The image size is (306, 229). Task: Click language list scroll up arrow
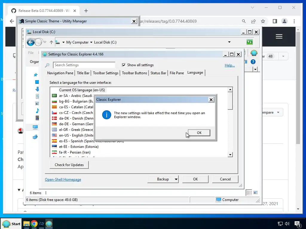tap(230, 89)
